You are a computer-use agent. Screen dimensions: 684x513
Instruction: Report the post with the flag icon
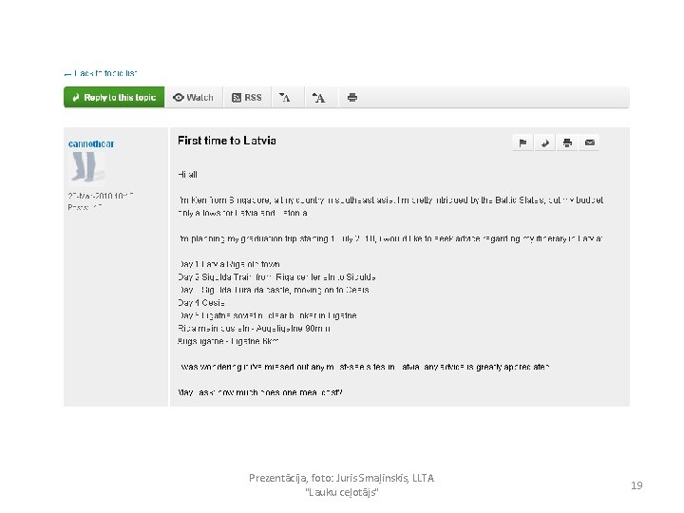click(x=522, y=142)
